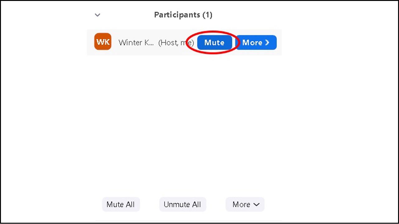Open More options for Winter K
The width and height of the screenshot is (399, 224).
click(256, 43)
